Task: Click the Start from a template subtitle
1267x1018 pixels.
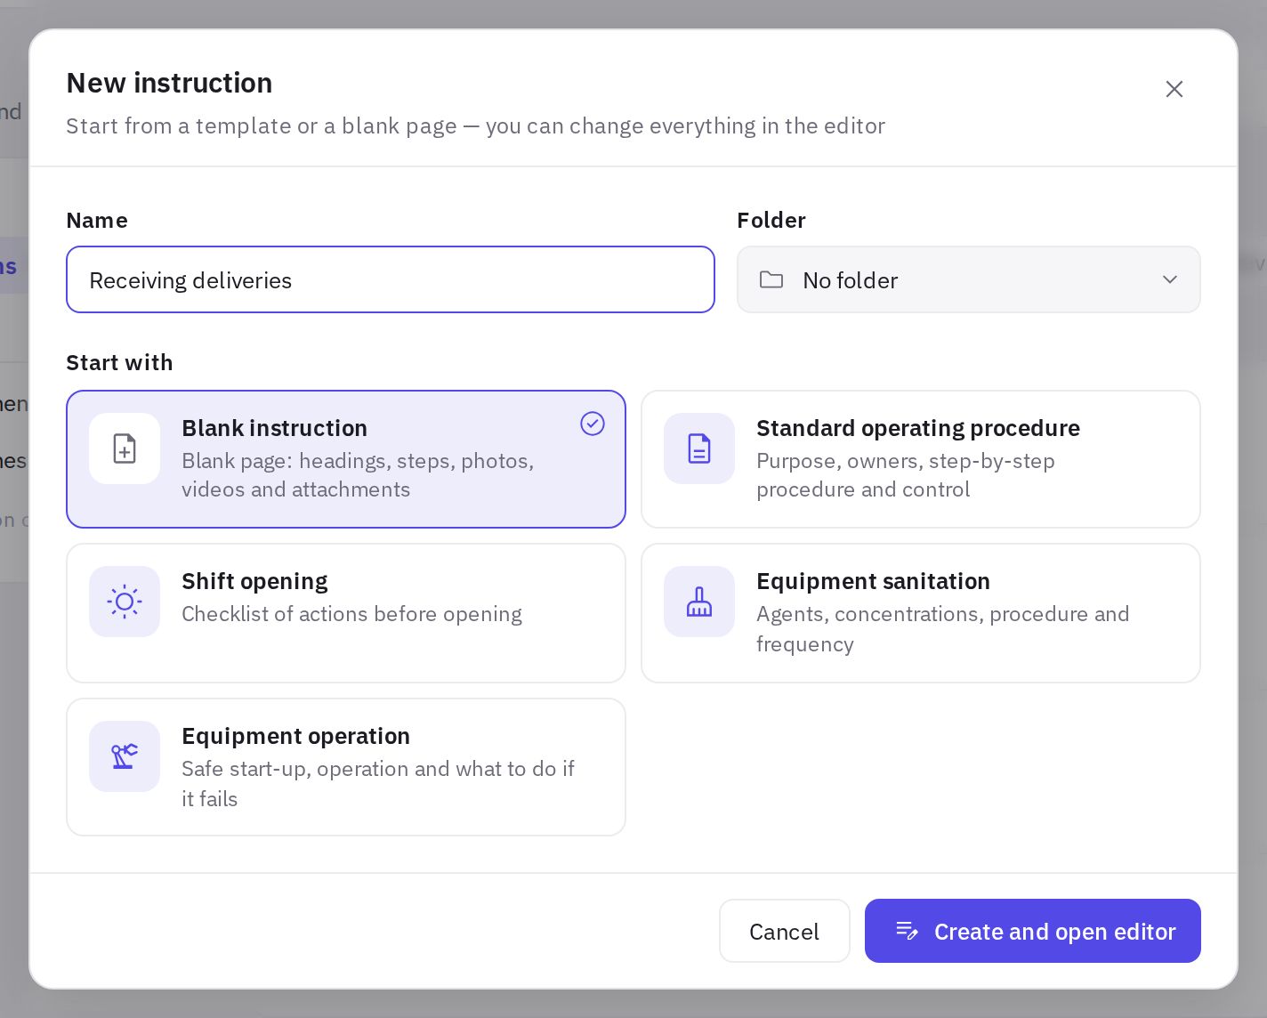Action: (x=475, y=126)
